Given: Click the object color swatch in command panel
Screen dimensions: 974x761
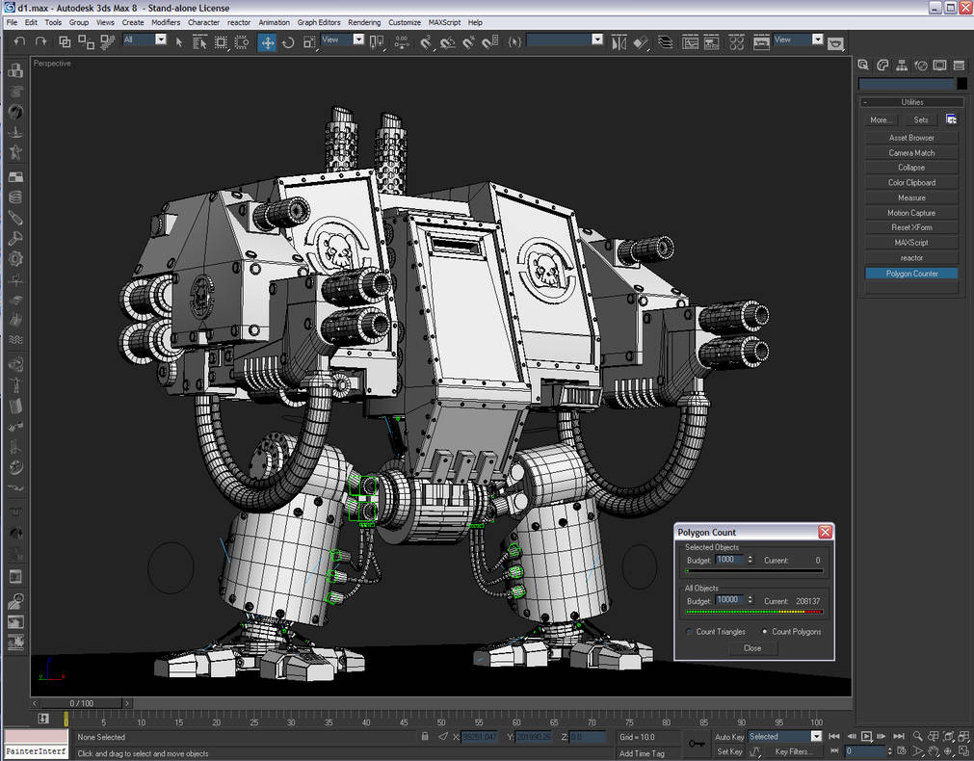Looking at the screenshot, I should click(x=961, y=84).
